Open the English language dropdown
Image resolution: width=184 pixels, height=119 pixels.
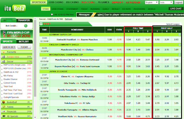(x=152, y=3)
